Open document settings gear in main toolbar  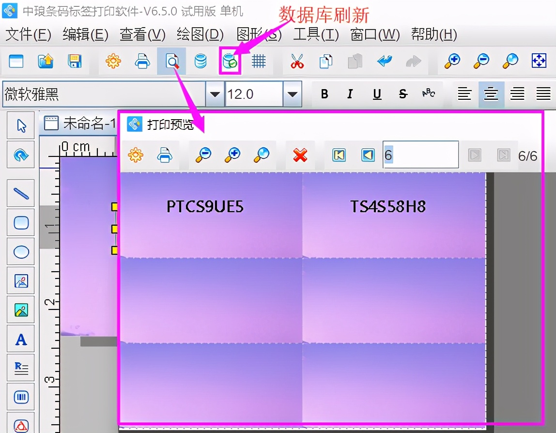pyautogui.click(x=113, y=62)
